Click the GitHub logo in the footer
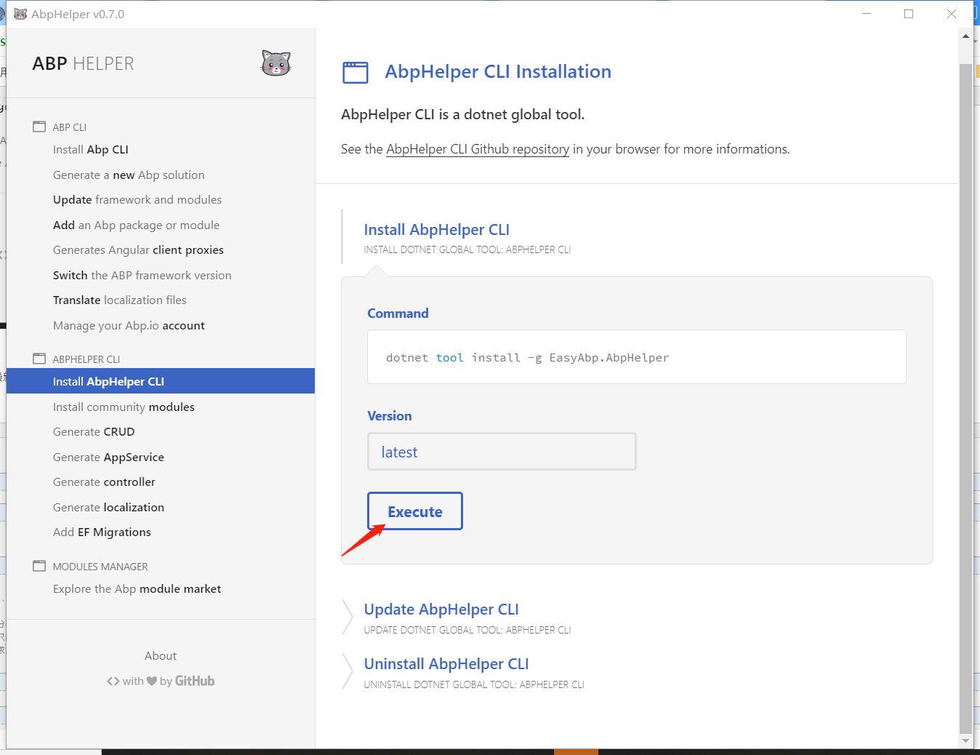Image resolution: width=980 pixels, height=755 pixels. coord(194,681)
